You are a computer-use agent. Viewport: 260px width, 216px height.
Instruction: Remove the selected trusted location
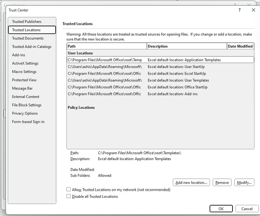tap(222, 182)
